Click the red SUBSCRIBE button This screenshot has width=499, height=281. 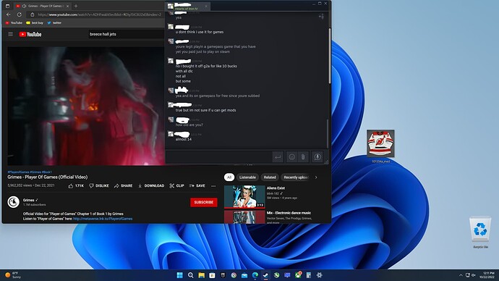(204, 202)
